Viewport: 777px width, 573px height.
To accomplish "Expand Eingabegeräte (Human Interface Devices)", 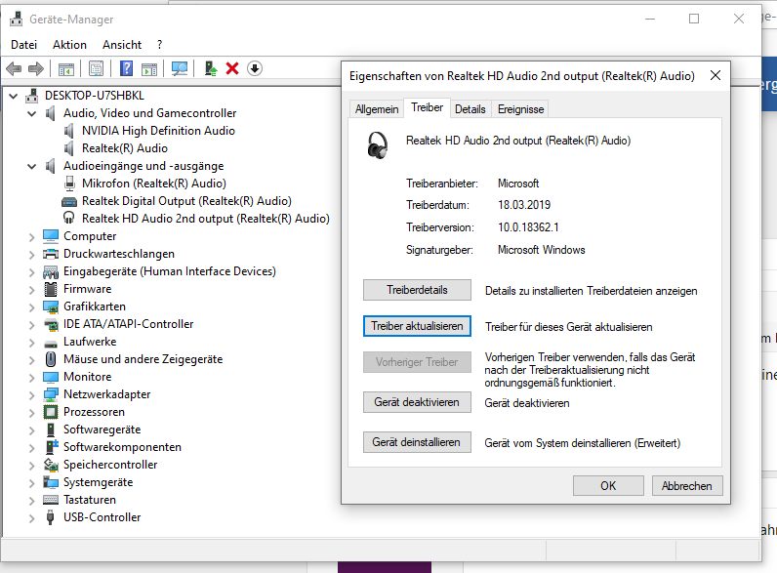I will [x=31, y=272].
